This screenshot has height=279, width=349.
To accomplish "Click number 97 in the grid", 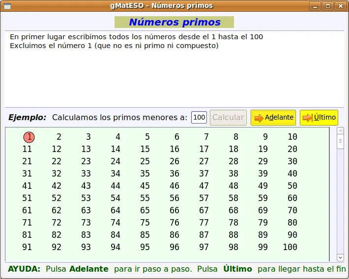I will (204, 247).
